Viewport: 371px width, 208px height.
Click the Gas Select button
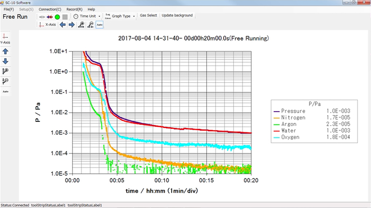click(x=148, y=15)
